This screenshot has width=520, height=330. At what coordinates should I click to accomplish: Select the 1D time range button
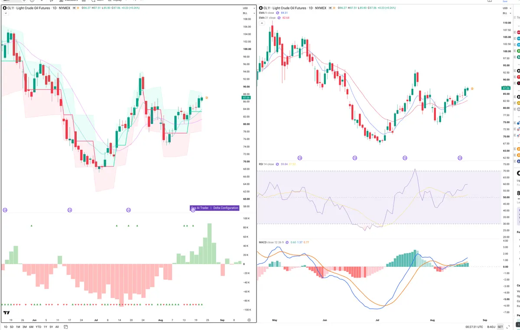(6, 327)
